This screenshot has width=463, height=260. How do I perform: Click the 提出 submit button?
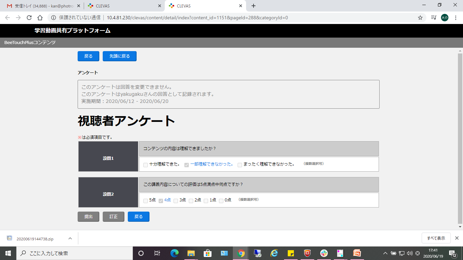point(88,217)
